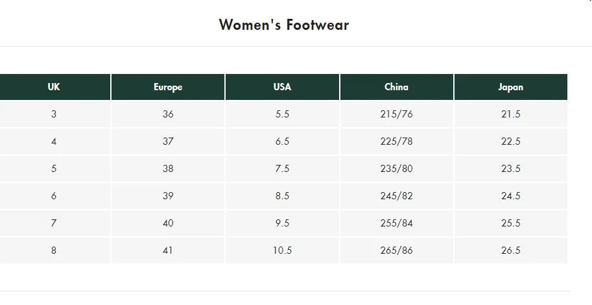Click USA size 5.5 cell
The height and width of the screenshot is (305, 592).
pos(282,114)
